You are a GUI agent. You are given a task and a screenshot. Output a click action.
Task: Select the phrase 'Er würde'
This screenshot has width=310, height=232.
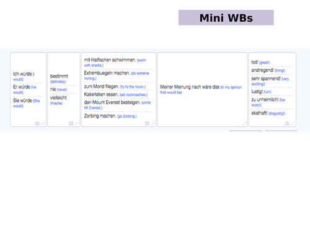(x=22, y=87)
